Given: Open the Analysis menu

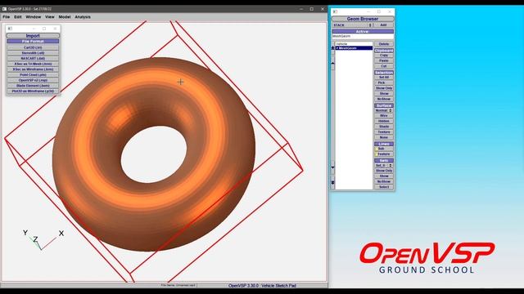Looking at the screenshot, I should point(83,16).
